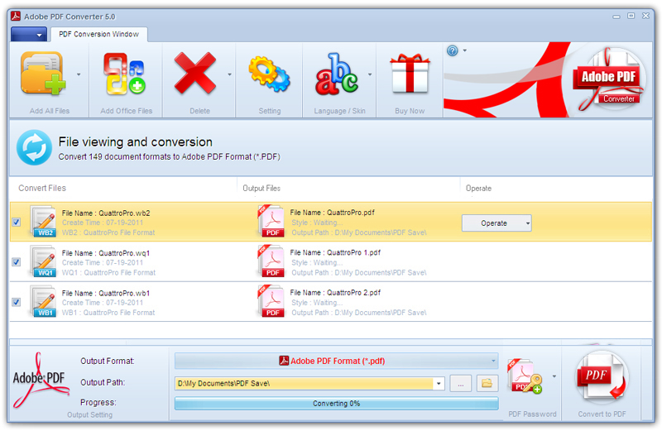Expand the Output Path dropdown arrow
Viewport: 662px width, 431px height.
click(x=439, y=383)
